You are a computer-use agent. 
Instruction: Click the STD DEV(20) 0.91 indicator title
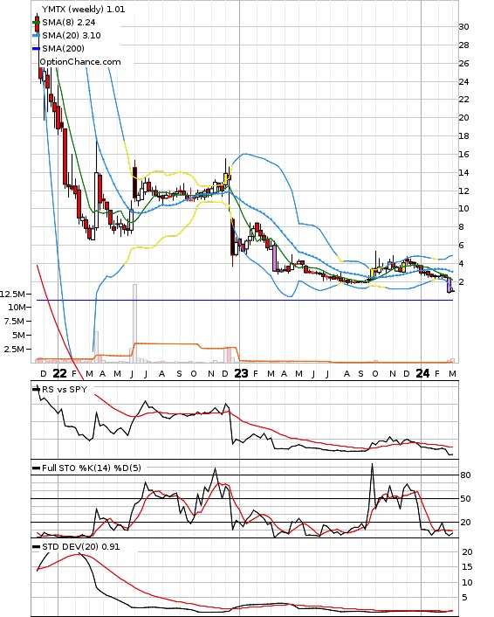tap(81, 547)
